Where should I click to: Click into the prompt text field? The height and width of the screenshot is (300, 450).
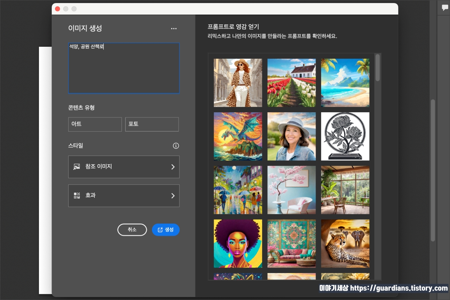coord(124,68)
